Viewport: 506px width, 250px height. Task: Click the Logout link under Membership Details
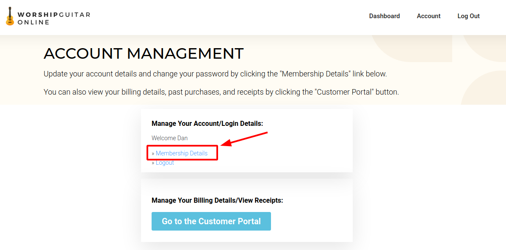coord(165,163)
